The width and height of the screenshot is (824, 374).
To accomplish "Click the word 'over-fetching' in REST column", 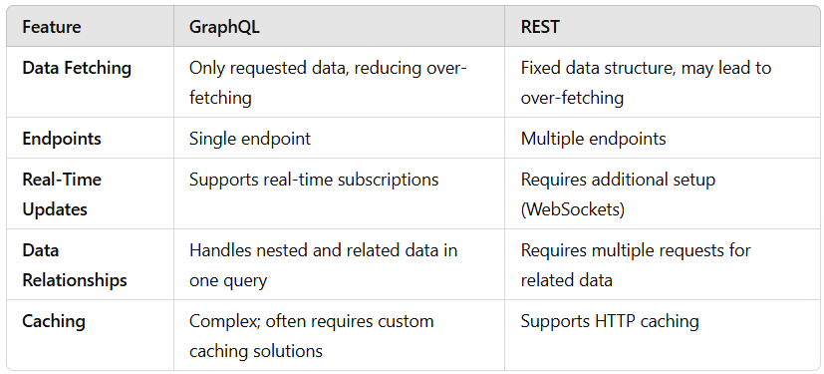I will [572, 98].
